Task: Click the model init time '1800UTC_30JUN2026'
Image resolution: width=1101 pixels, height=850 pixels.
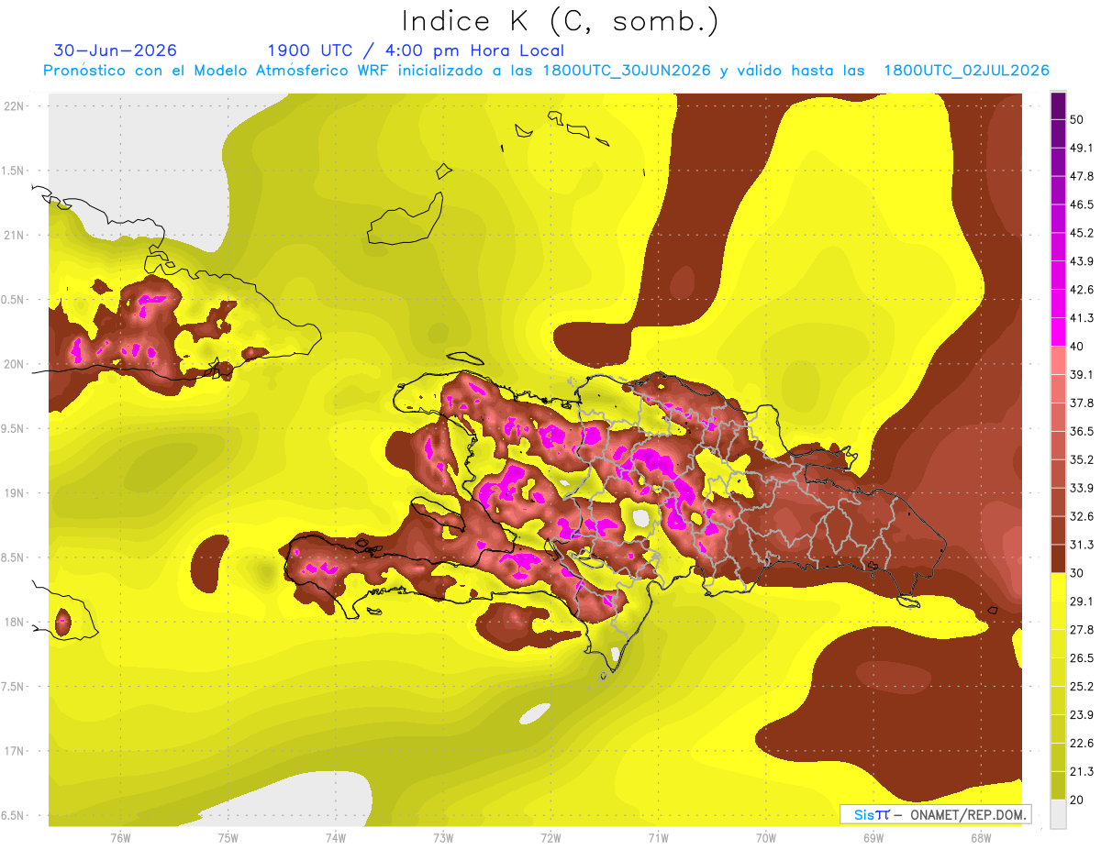Action: click(627, 71)
